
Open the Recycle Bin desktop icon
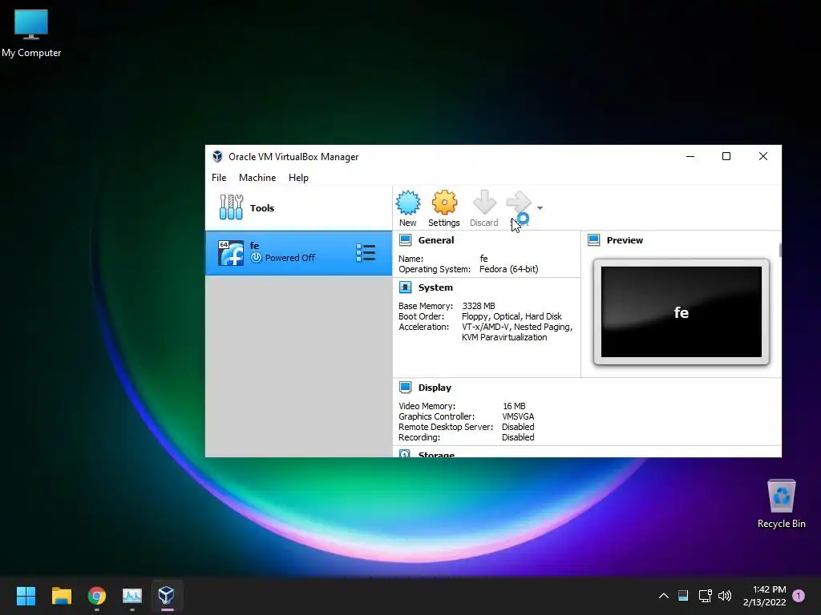pyautogui.click(x=781, y=504)
